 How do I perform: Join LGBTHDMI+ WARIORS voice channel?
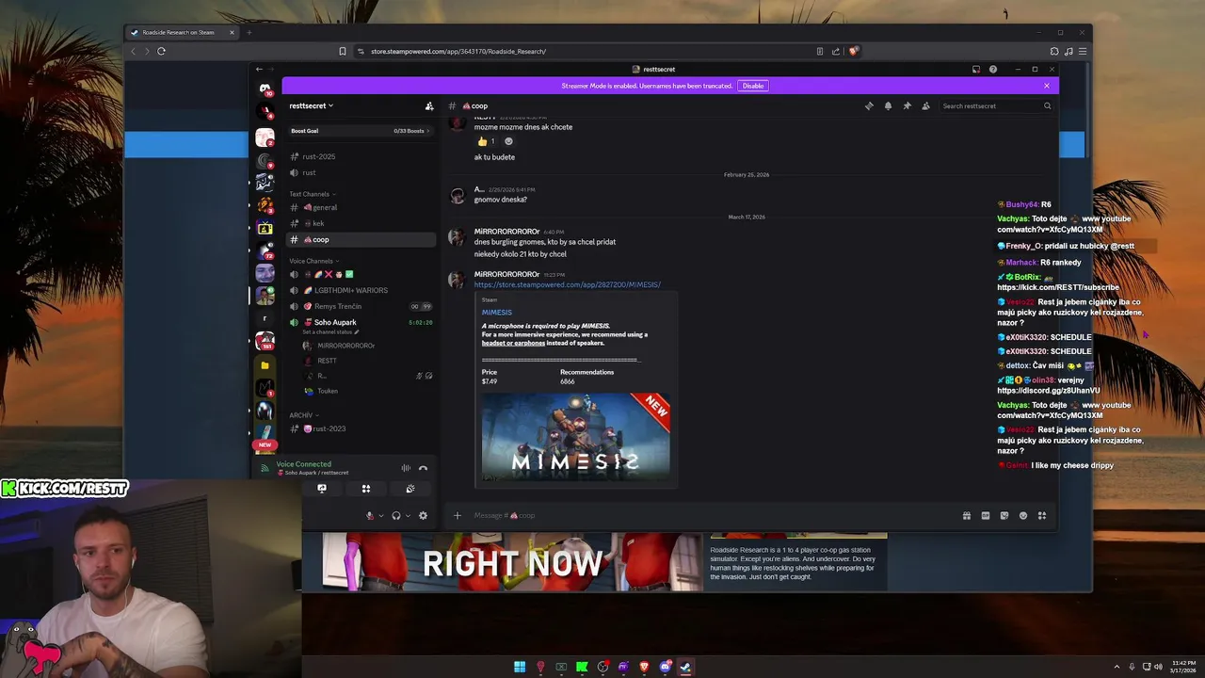361,290
